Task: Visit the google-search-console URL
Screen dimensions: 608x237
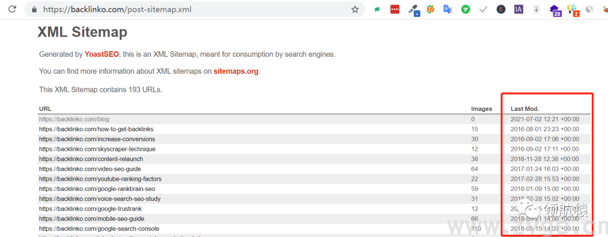Action: (99, 229)
